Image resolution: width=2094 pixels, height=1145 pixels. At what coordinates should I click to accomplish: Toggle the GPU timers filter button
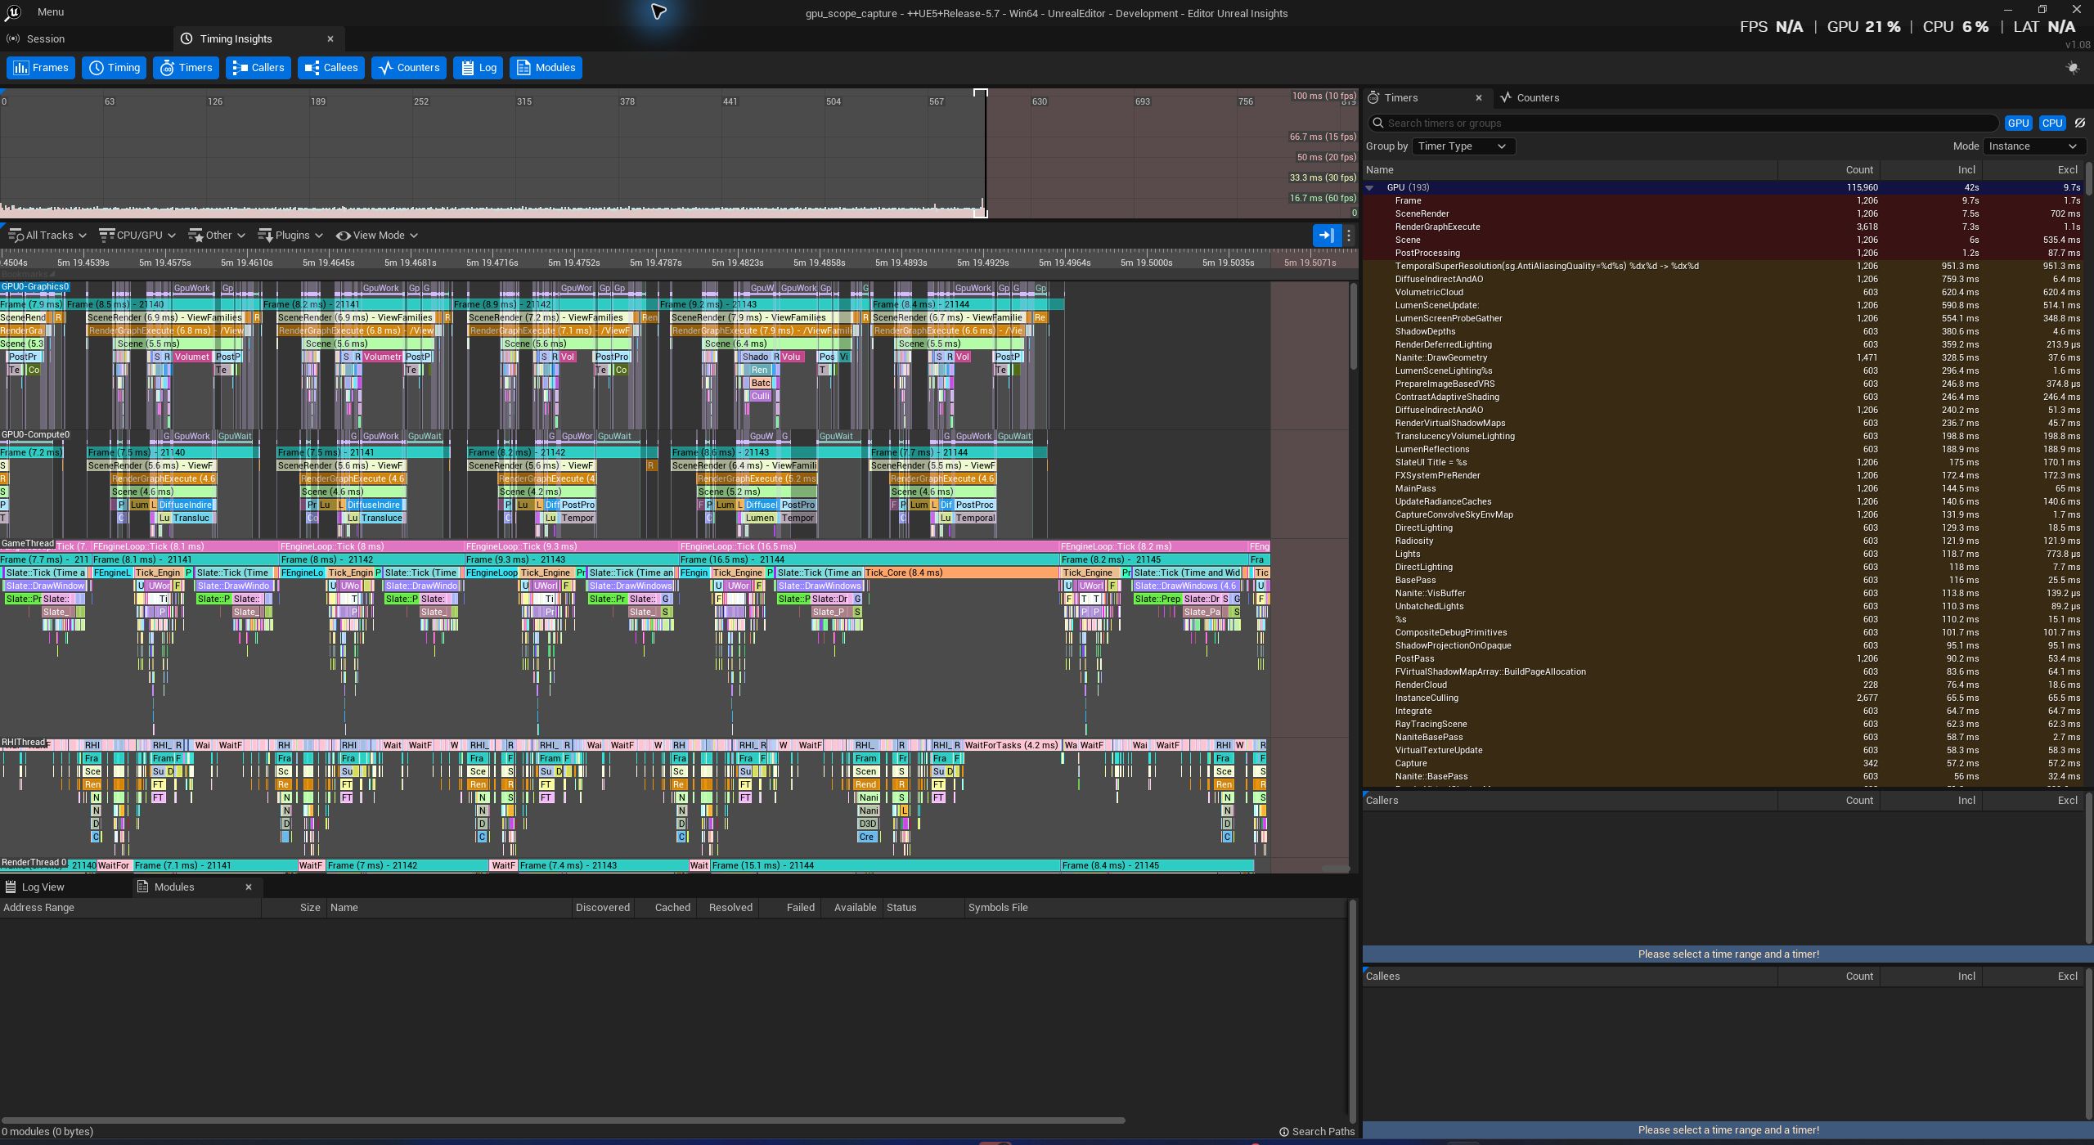(2018, 123)
